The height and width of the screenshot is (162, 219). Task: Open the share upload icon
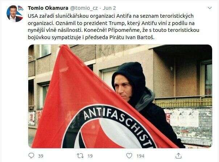point(178,155)
